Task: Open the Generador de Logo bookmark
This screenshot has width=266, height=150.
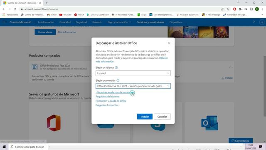Action: tap(235, 15)
